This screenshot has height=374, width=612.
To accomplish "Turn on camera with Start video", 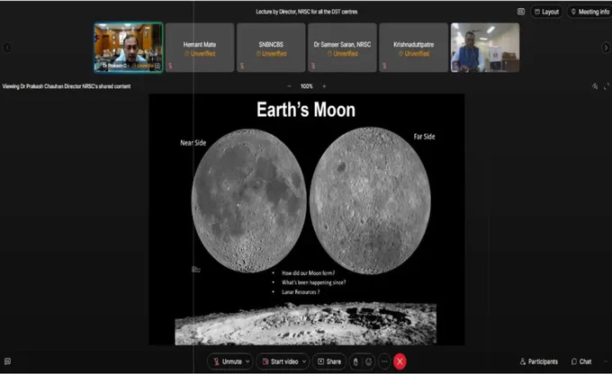I will click(280, 362).
